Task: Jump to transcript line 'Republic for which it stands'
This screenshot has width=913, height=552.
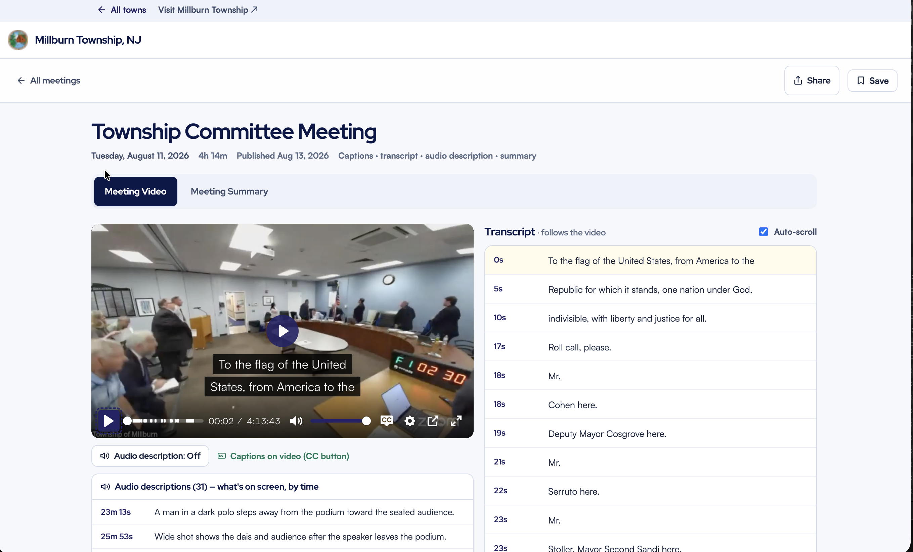Action: coord(650,289)
